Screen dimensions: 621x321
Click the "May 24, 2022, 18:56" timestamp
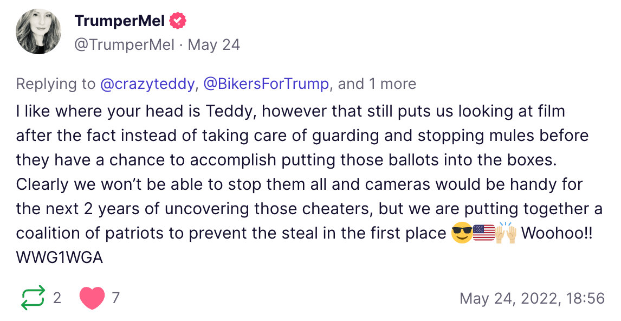click(532, 298)
